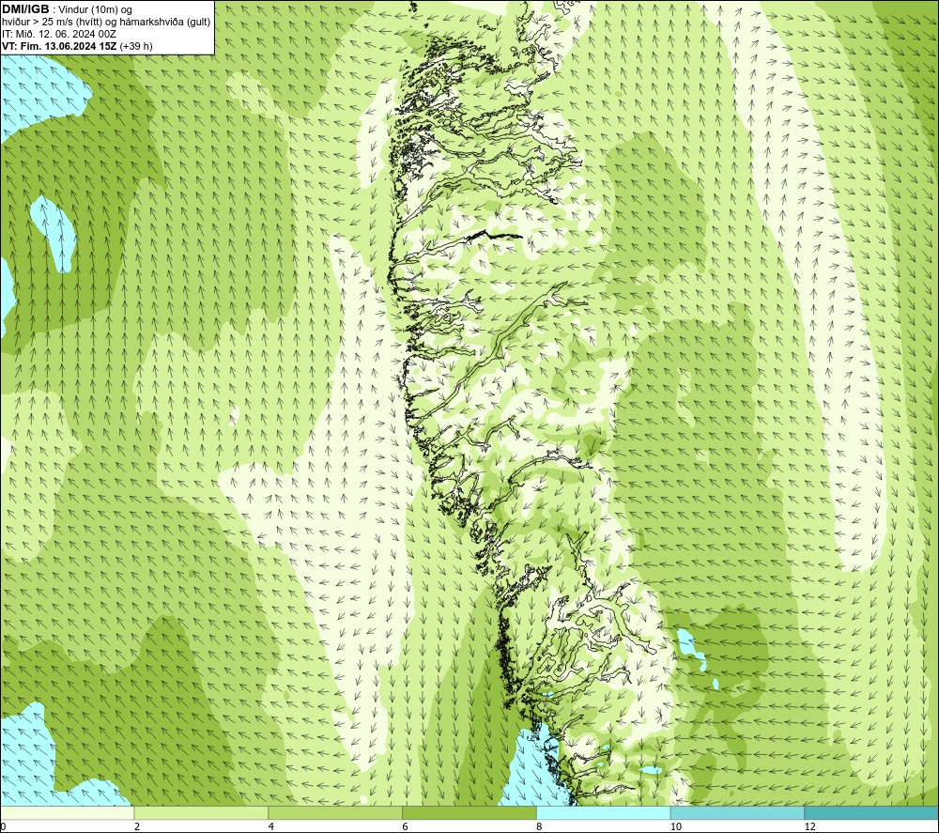This screenshot has width=939, height=833.
Task: Click the legend scale label "2"
Action: pyautogui.click(x=137, y=826)
